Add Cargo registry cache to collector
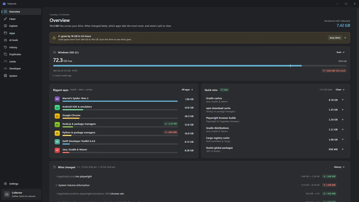The height and width of the screenshot is (202, 359). coord(342,139)
